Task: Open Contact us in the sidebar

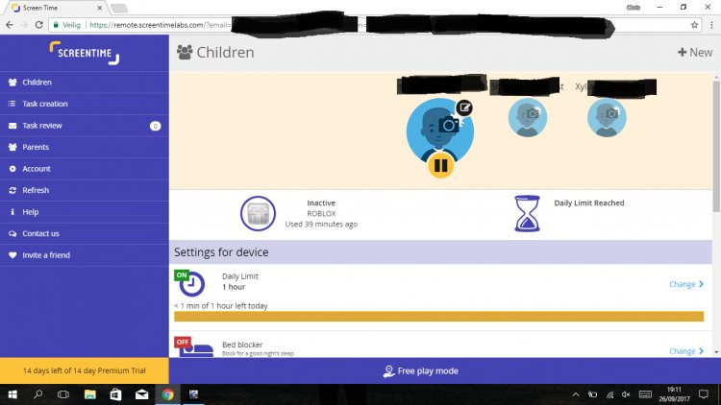Action: (x=85, y=233)
